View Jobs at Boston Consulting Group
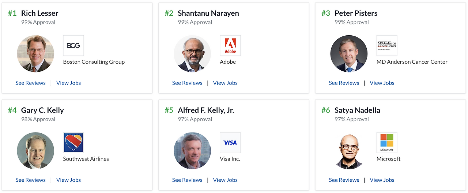This screenshot has height=193, width=468. (68, 83)
